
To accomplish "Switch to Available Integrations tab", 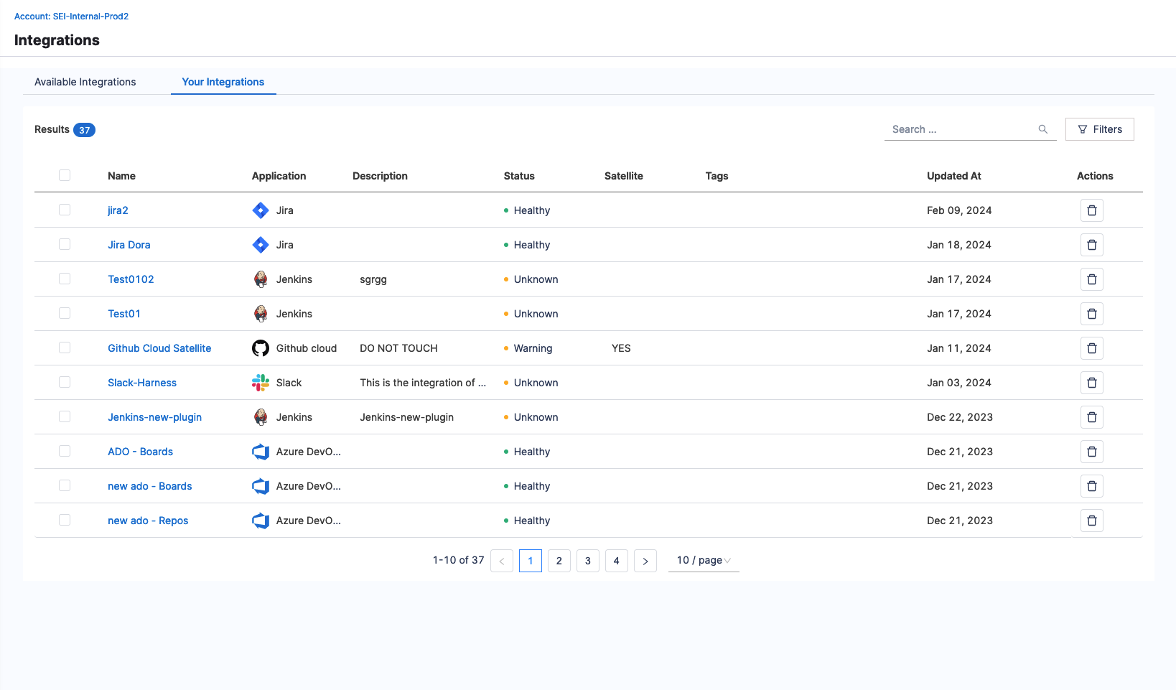I will (85, 82).
